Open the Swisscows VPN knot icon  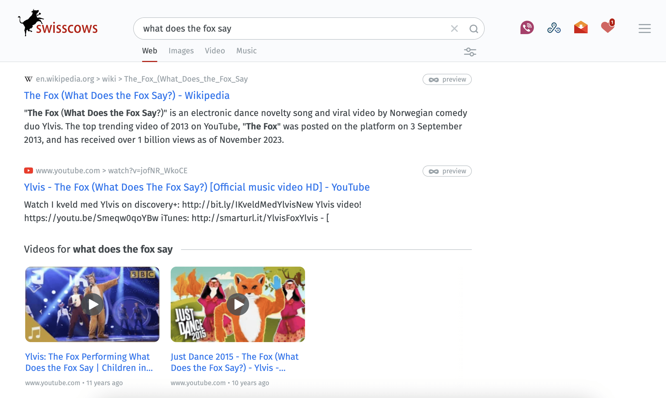click(x=554, y=28)
